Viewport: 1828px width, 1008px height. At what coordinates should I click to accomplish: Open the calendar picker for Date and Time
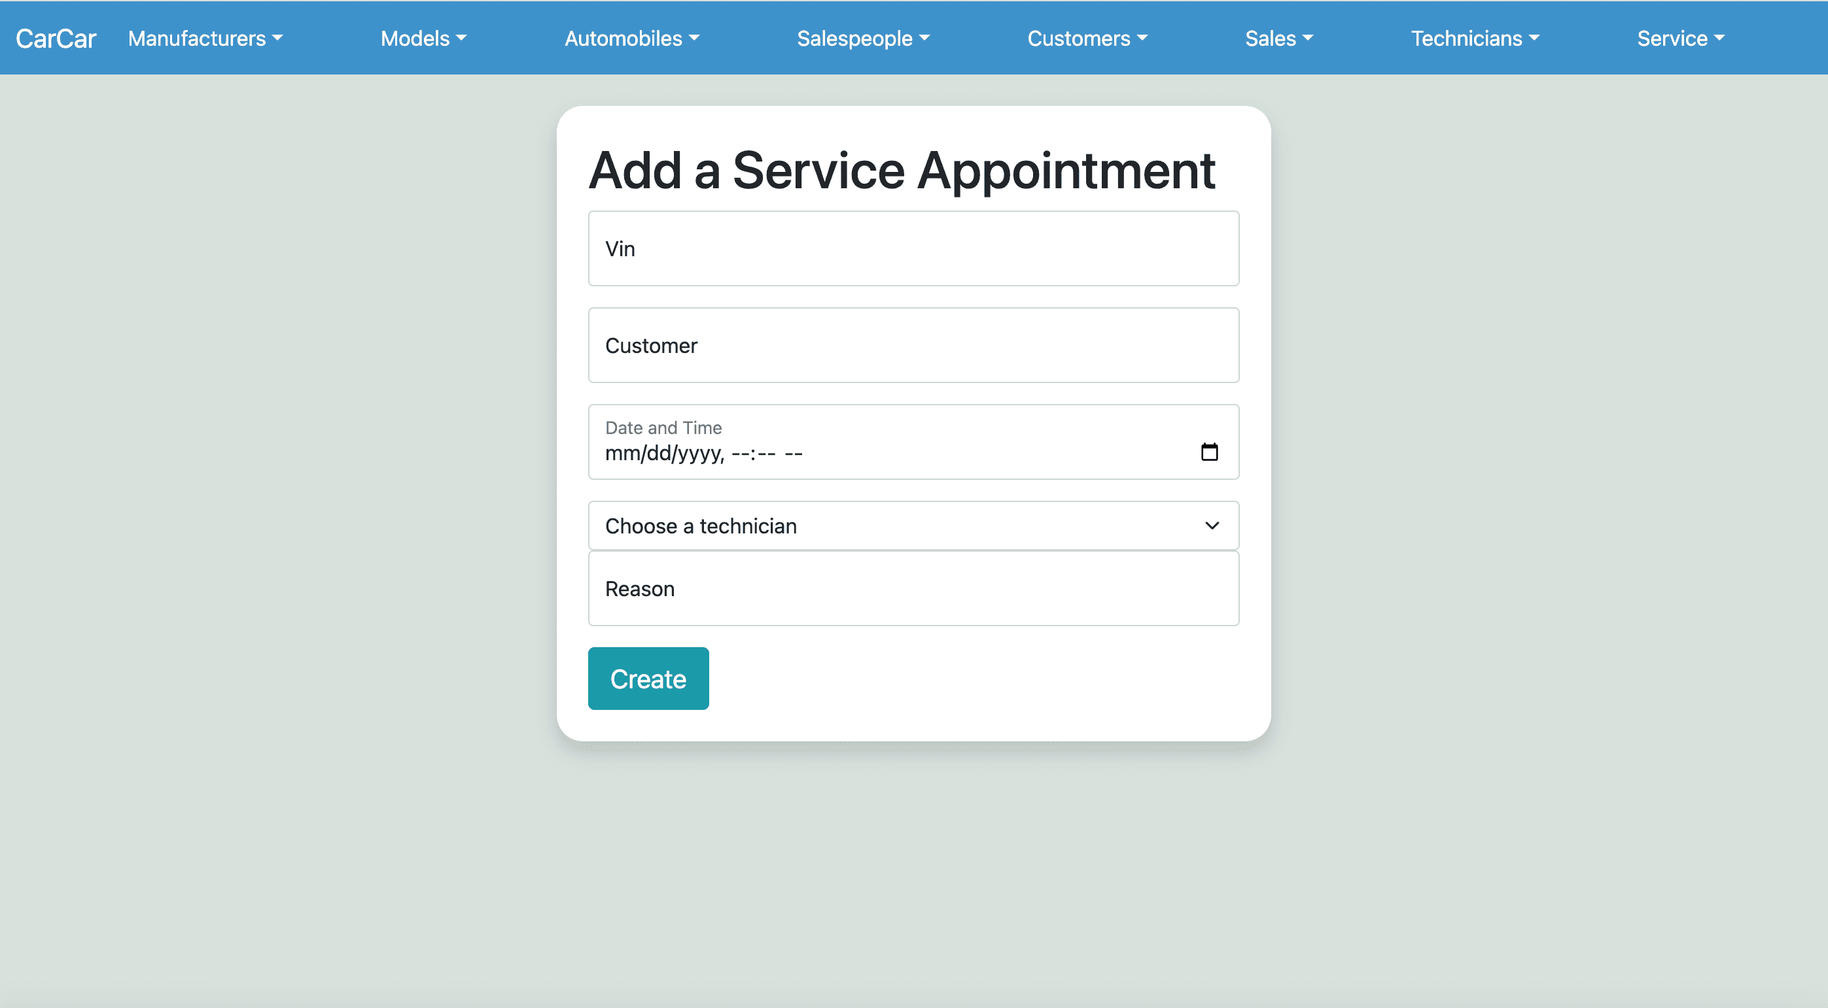pos(1211,452)
